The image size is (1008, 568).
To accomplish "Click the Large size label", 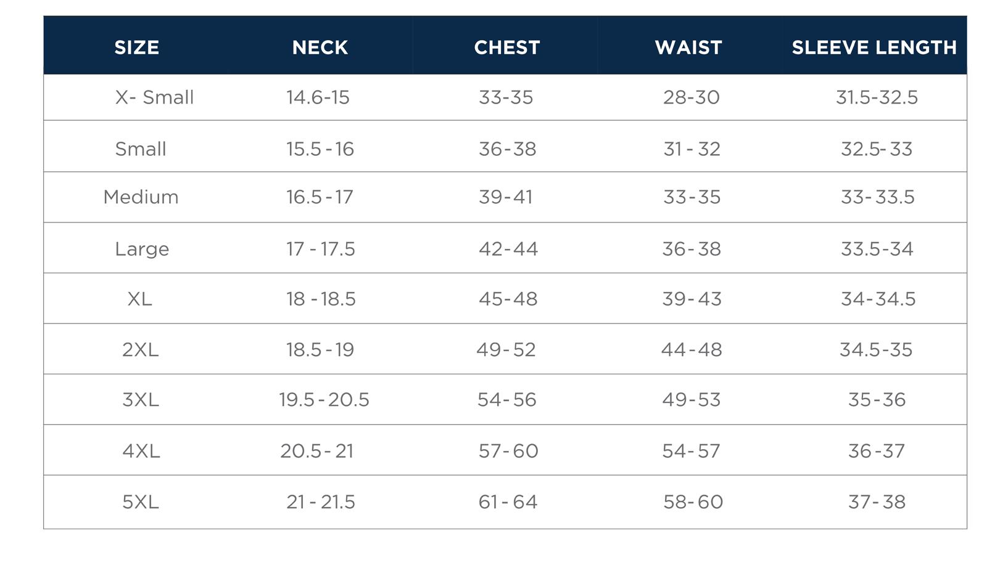I will [x=142, y=249].
